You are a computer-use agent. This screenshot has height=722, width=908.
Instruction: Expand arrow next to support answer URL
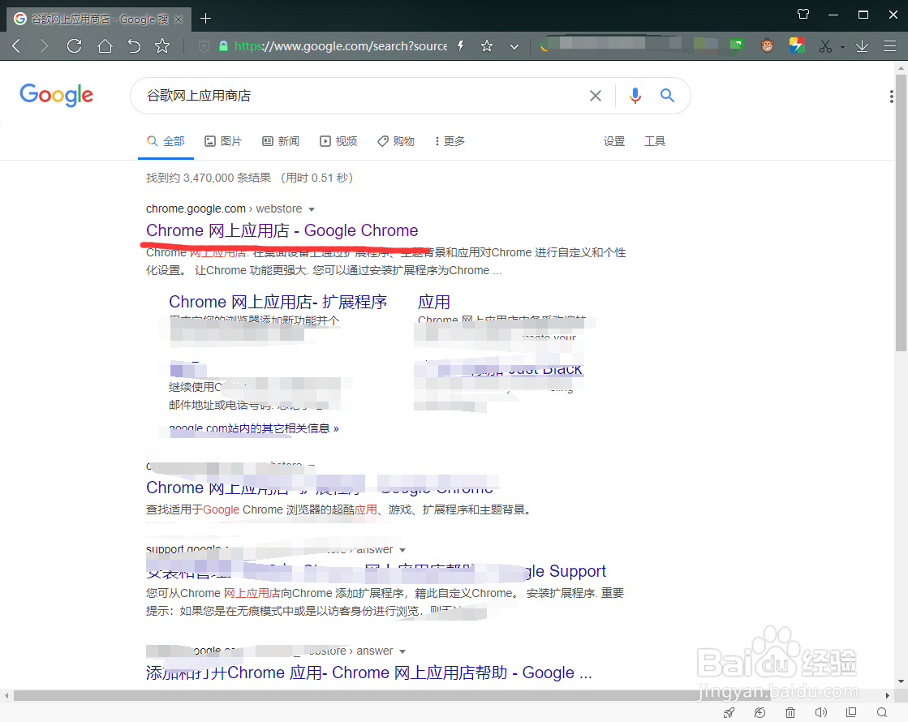[x=402, y=550]
